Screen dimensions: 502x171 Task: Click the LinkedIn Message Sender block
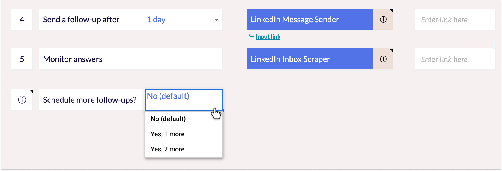tap(310, 19)
